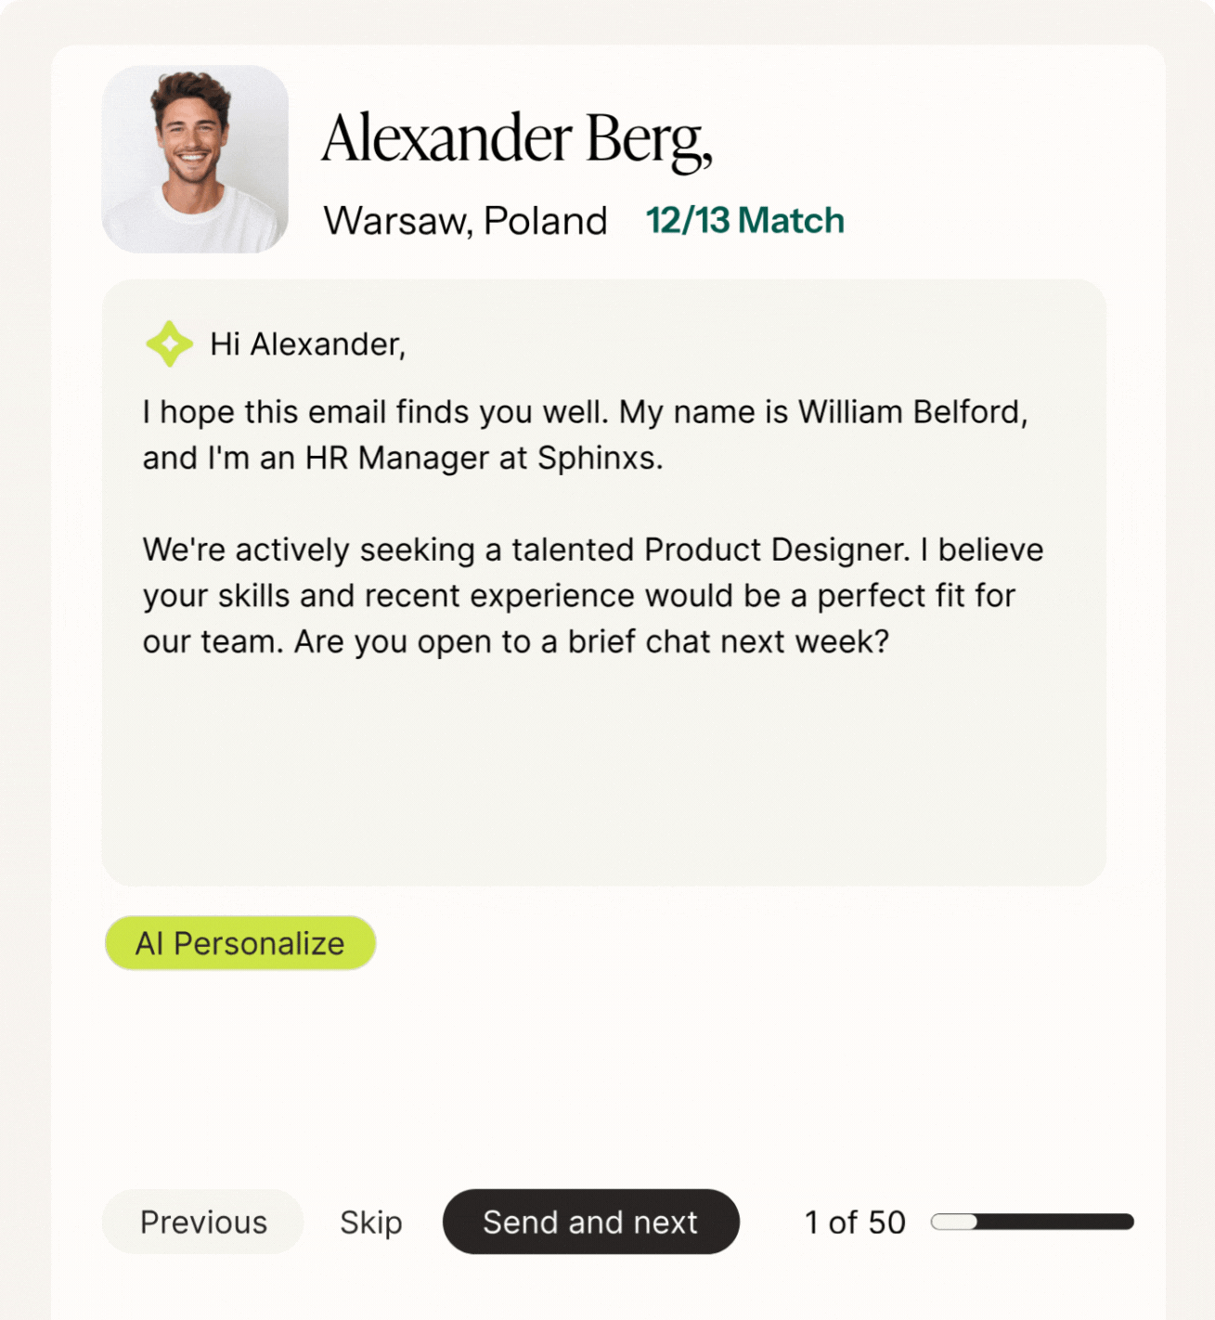Click the 12/13 Match score

[x=744, y=221]
